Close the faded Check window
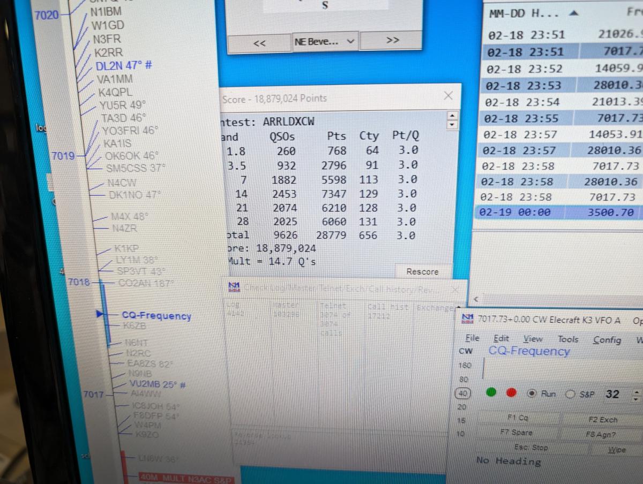643x484 pixels. point(455,290)
